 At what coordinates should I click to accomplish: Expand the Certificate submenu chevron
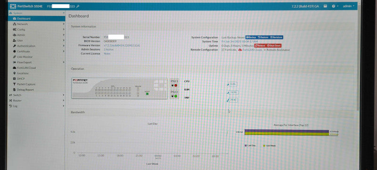click(64, 51)
